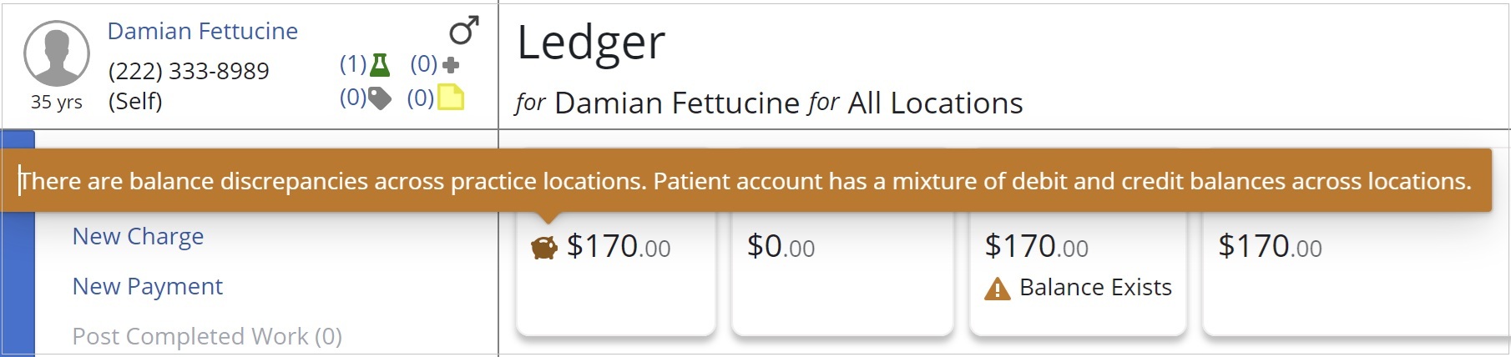The height and width of the screenshot is (357, 1511).
Task: Open the patient tags icon
Action: [380, 98]
